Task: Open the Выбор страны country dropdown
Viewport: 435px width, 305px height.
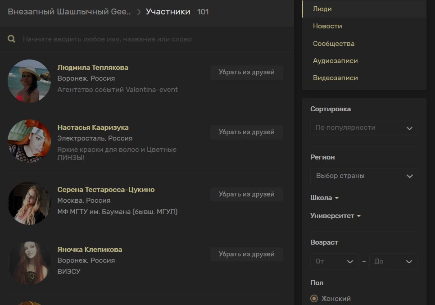Action: tap(364, 176)
